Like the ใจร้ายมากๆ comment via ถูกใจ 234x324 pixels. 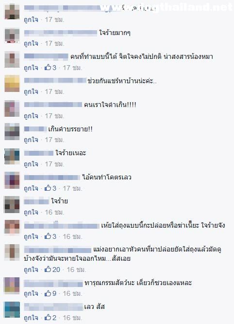[31, 43]
